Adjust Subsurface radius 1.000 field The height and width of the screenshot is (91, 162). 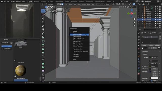(x=155, y=71)
